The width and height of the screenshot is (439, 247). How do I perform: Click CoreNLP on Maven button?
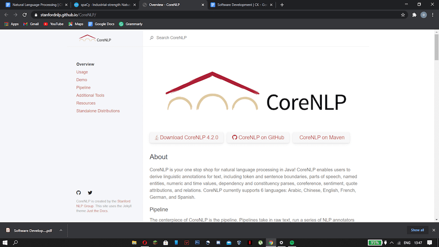(x=321, y=138)
